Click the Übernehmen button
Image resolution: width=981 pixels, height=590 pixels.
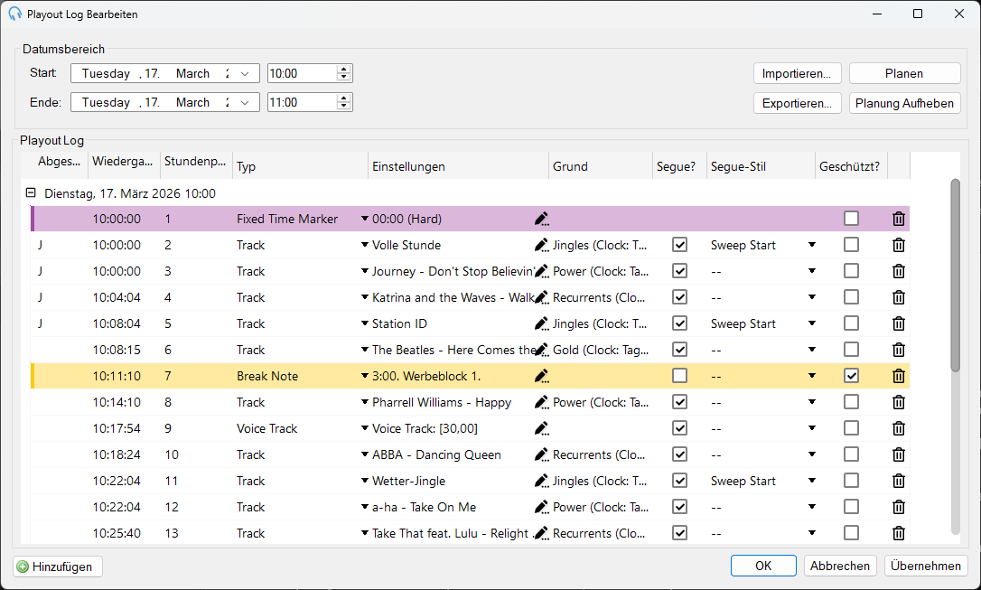(926, 566)
